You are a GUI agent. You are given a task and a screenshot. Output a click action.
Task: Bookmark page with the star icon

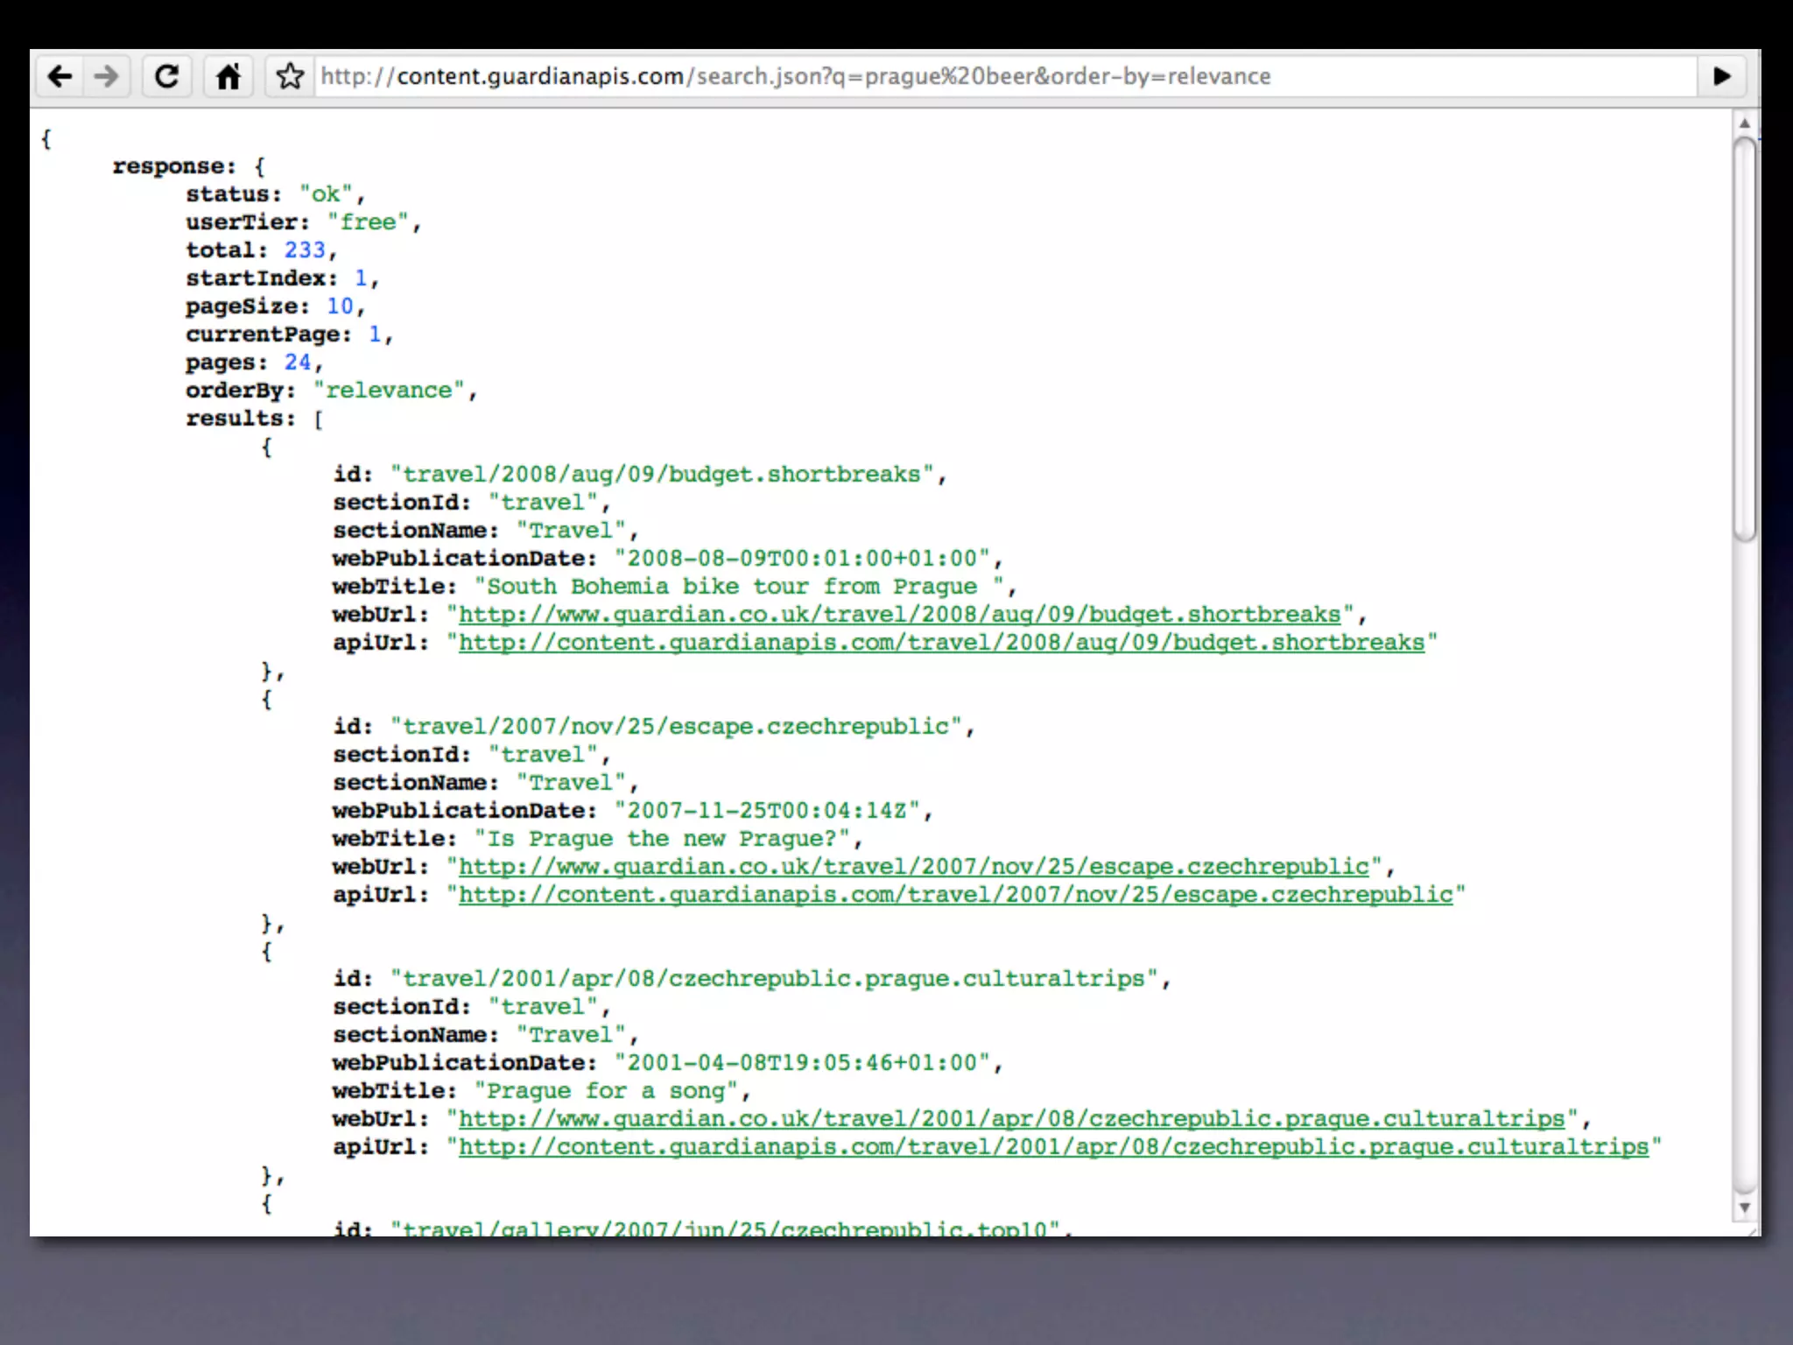click(290, 77)
